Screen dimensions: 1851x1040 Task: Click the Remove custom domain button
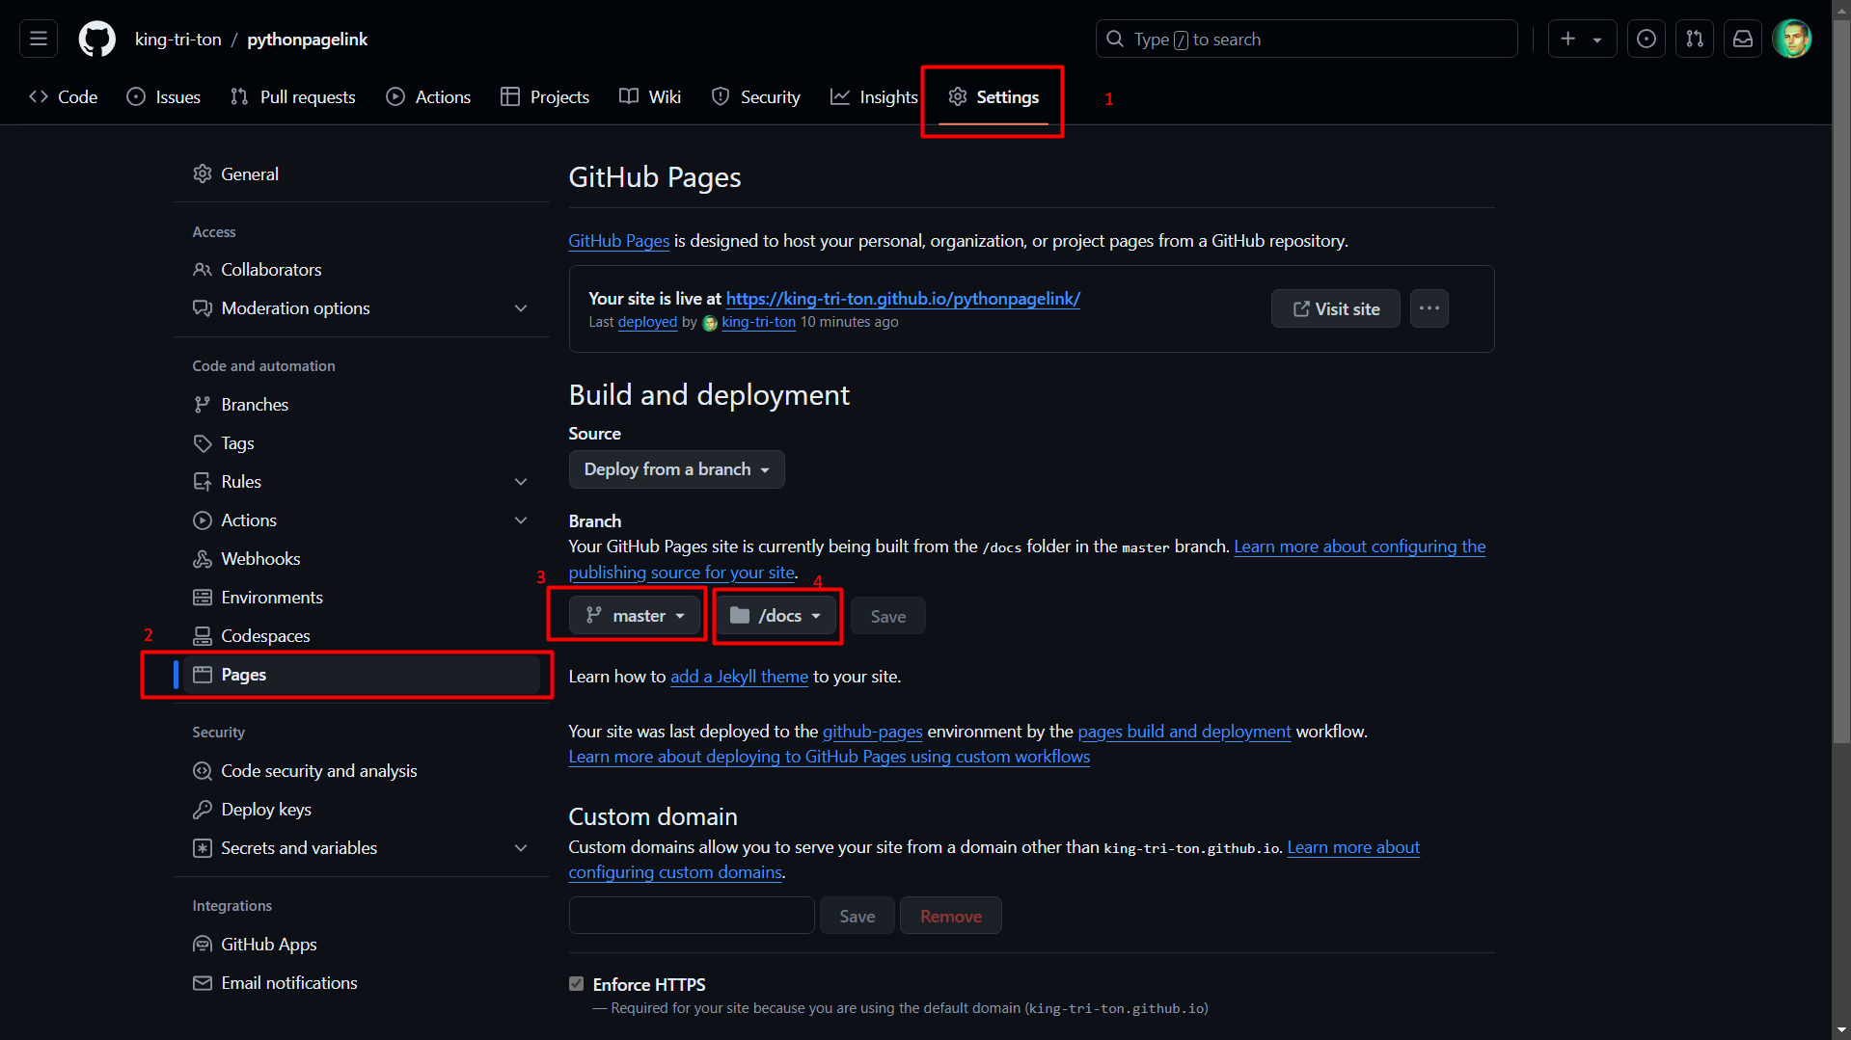tap(951, 916)
